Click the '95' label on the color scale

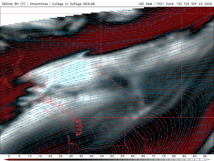[205, 156]
